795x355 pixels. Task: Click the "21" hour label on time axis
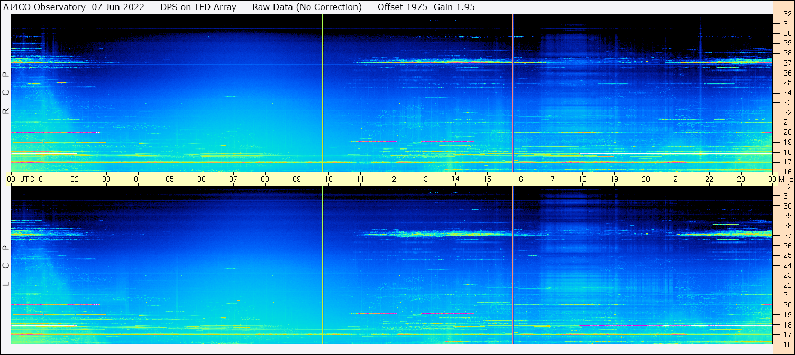pos(678,179)
